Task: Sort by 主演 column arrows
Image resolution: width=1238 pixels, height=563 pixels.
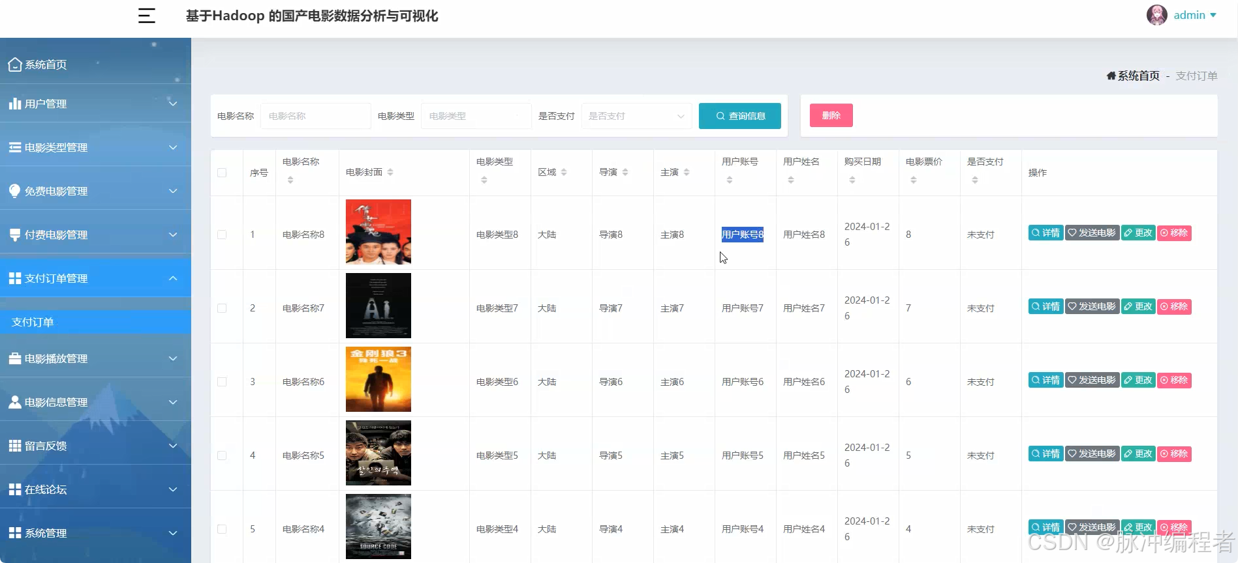Action: tap(687, 172)
